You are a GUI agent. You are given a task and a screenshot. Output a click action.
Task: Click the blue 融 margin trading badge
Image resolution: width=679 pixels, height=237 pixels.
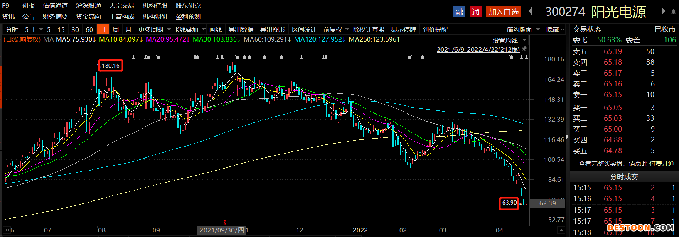(x=459, y=12)
